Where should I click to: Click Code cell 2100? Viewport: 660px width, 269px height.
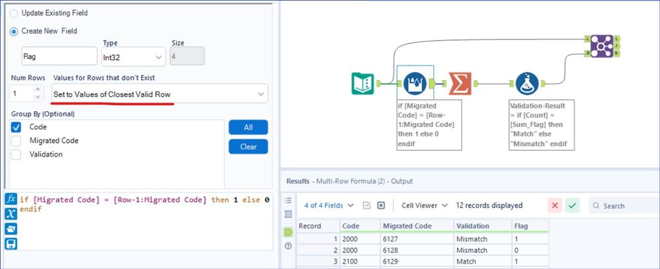[360, 262]
